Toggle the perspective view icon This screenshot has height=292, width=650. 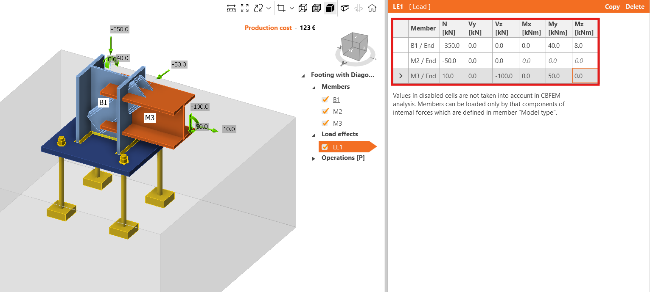click(345, 8)
